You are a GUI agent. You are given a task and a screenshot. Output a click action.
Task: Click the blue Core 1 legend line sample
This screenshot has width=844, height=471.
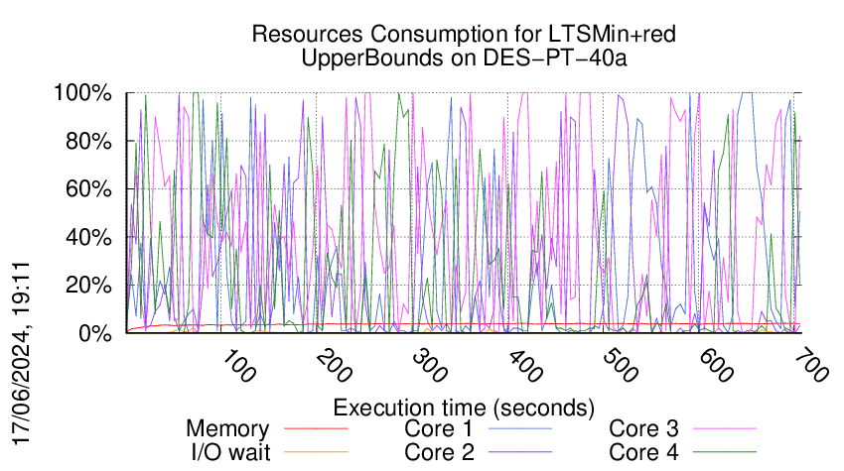[520, 428]
